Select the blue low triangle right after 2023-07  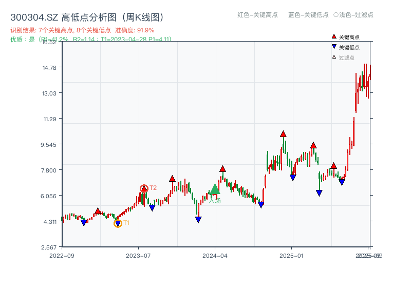coord(152,208)
